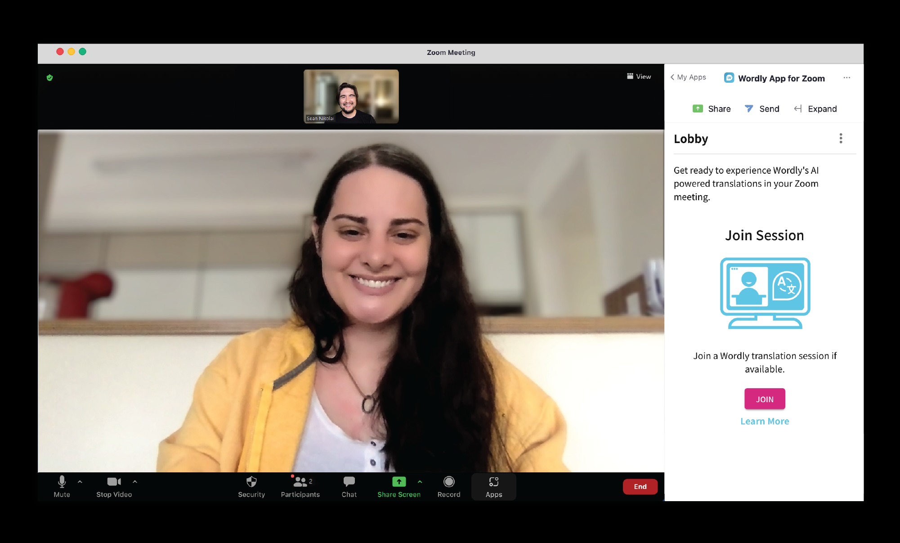
Task: Follow the Learn More link
Action: (765, 421)
